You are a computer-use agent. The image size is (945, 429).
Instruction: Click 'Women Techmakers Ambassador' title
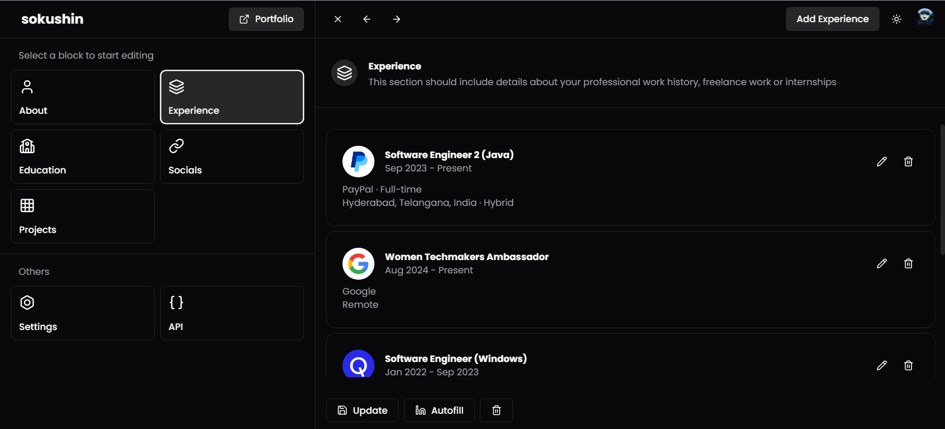[x=467, y=257]
